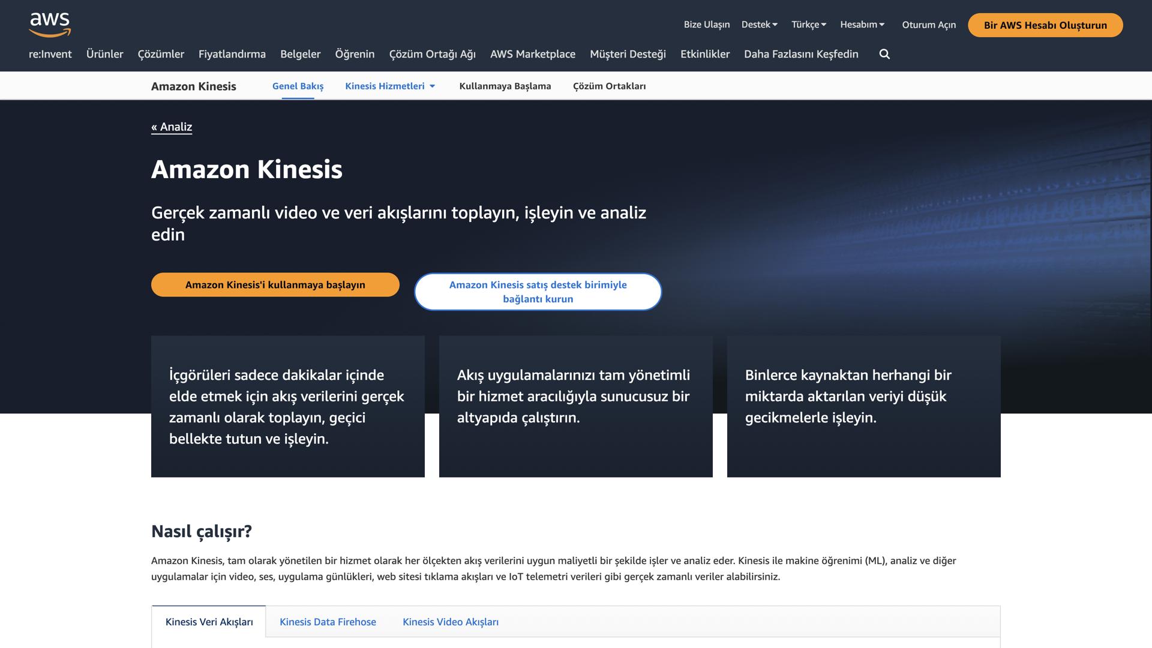
Task: Contact the Kinesis sales support team
Action: (538, 292)
